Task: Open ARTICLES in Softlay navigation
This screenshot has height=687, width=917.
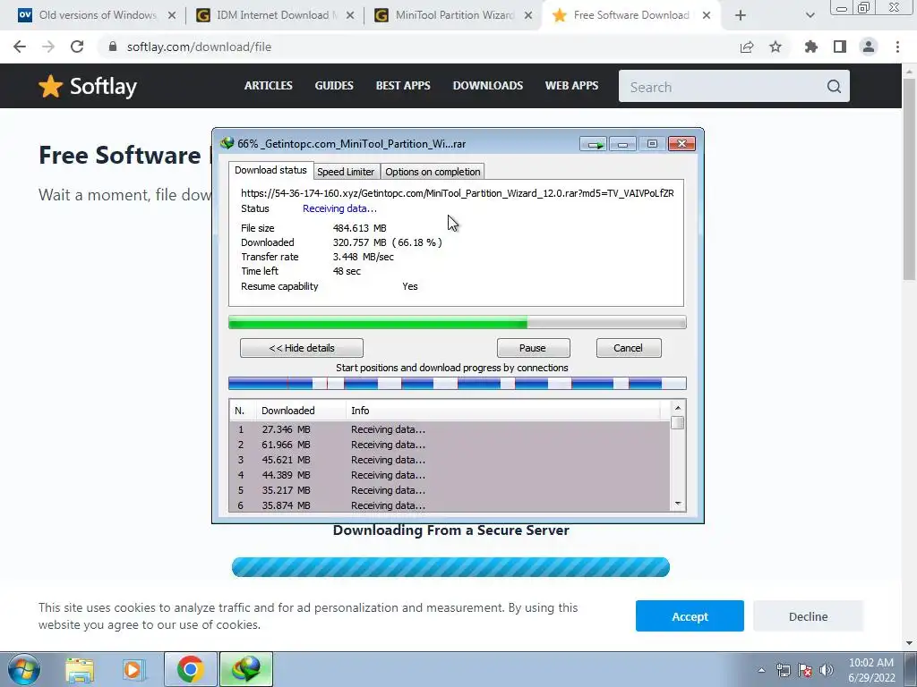Action: tap(269, 85)
